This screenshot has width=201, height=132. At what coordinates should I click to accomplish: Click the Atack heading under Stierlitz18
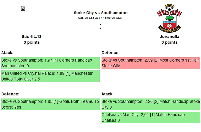(7, 53)
